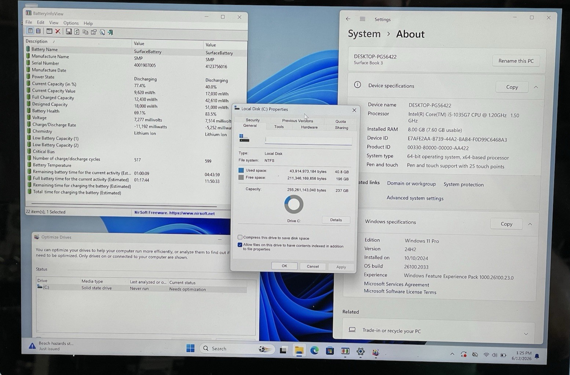Click the battery icon in the system tray

(503, 355)
